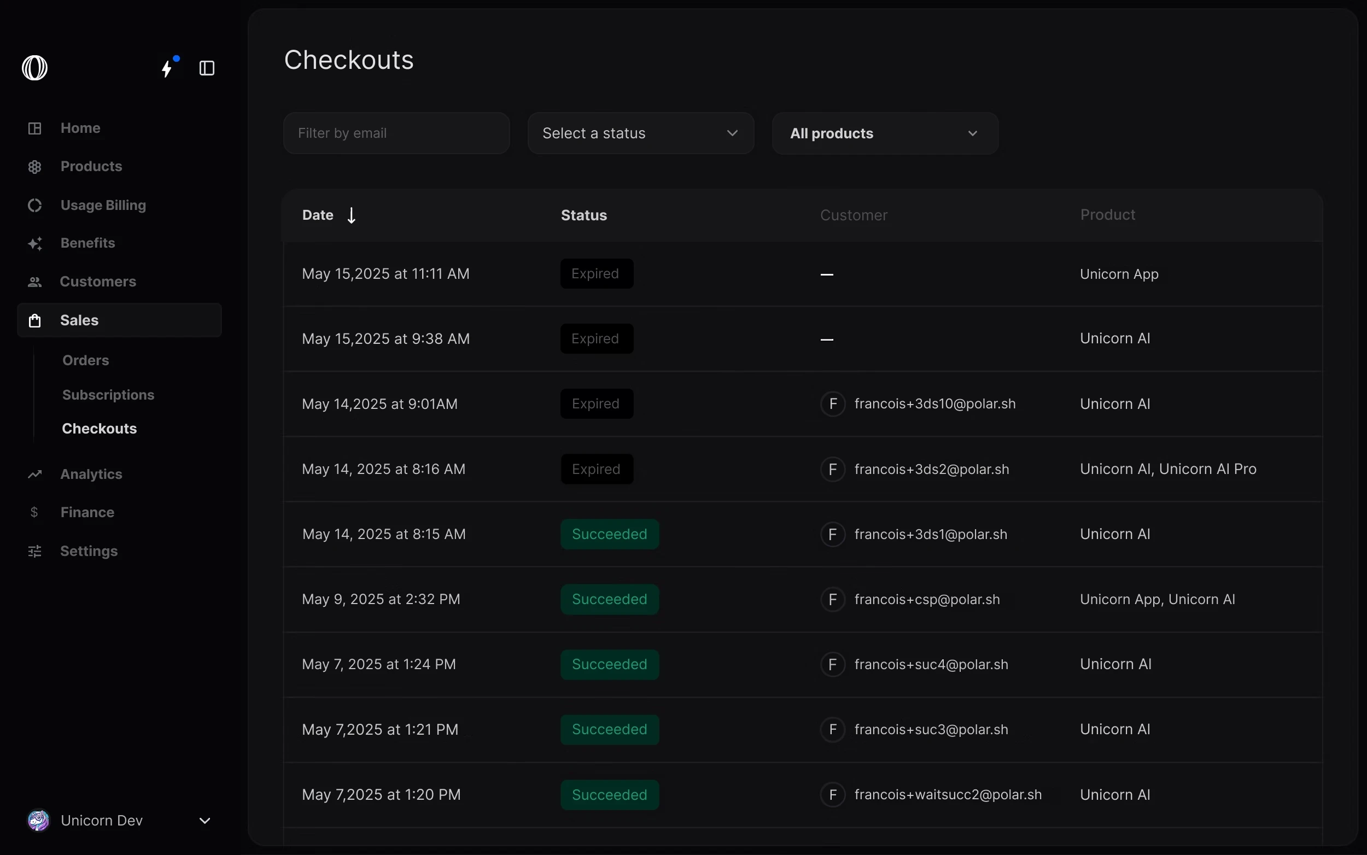Image resolution: width=1367 pixels, height=855 pixels.
Task: Click the Products icon in sidebar
Action: pos(34,167)
